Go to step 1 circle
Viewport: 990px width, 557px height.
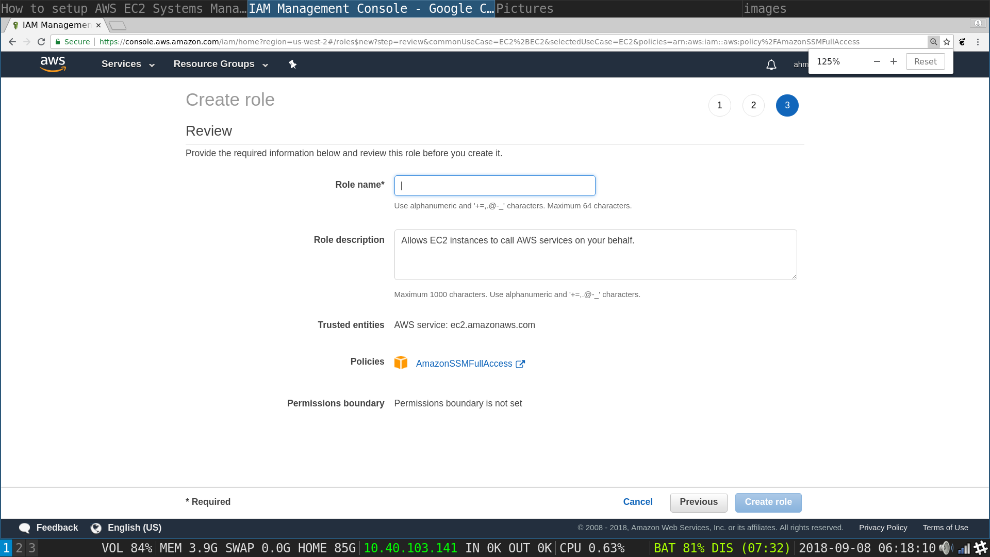[719, 105]
